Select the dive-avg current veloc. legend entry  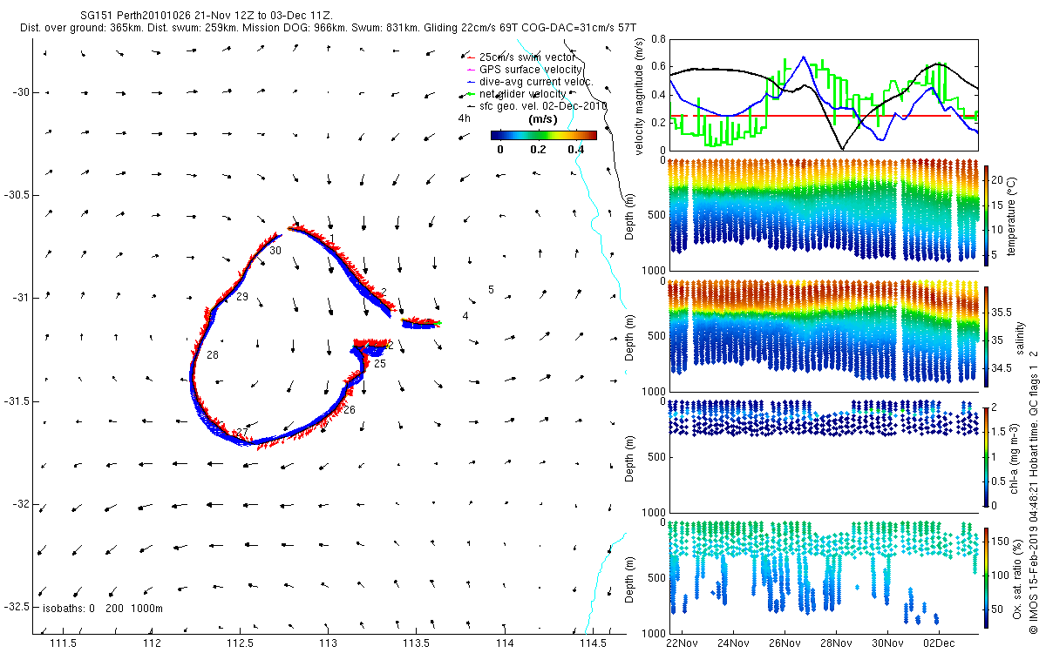[530, 82]
